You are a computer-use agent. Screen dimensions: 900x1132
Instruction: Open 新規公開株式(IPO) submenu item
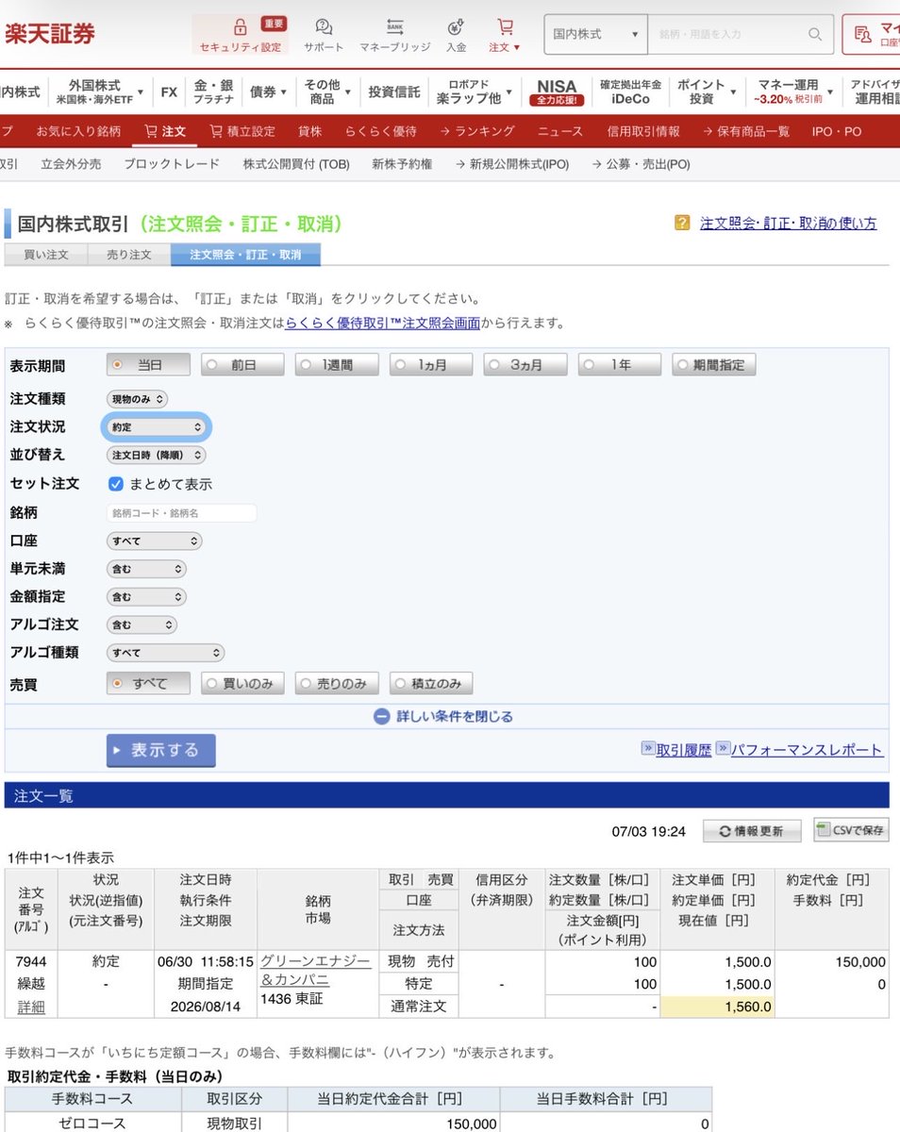click(512, 163)
